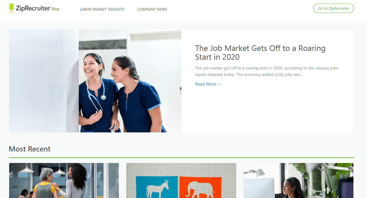Open the Labor Market Insights menu
The height and width of the screenshot is (198, 367).
point(102,9)
